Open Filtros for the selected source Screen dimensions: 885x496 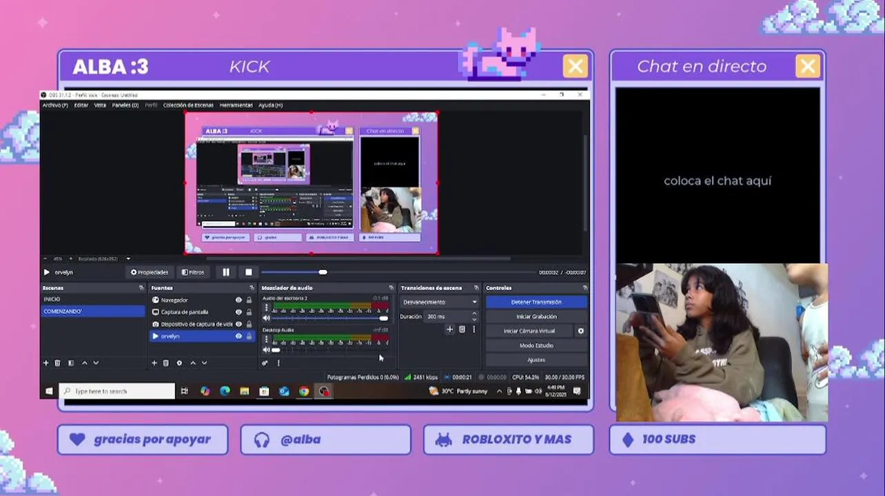(193, 272)
